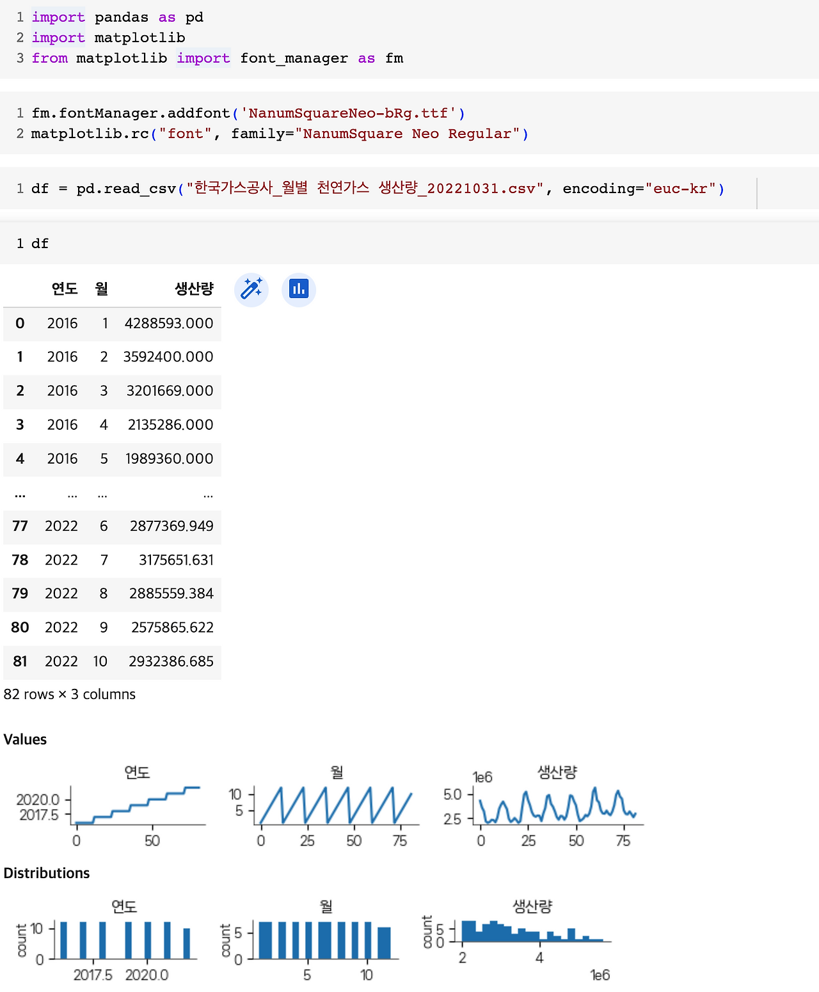The image size is (819, 992).
Task: Click the value 1989360.000 in row 4
Action: tap(169, 459)
